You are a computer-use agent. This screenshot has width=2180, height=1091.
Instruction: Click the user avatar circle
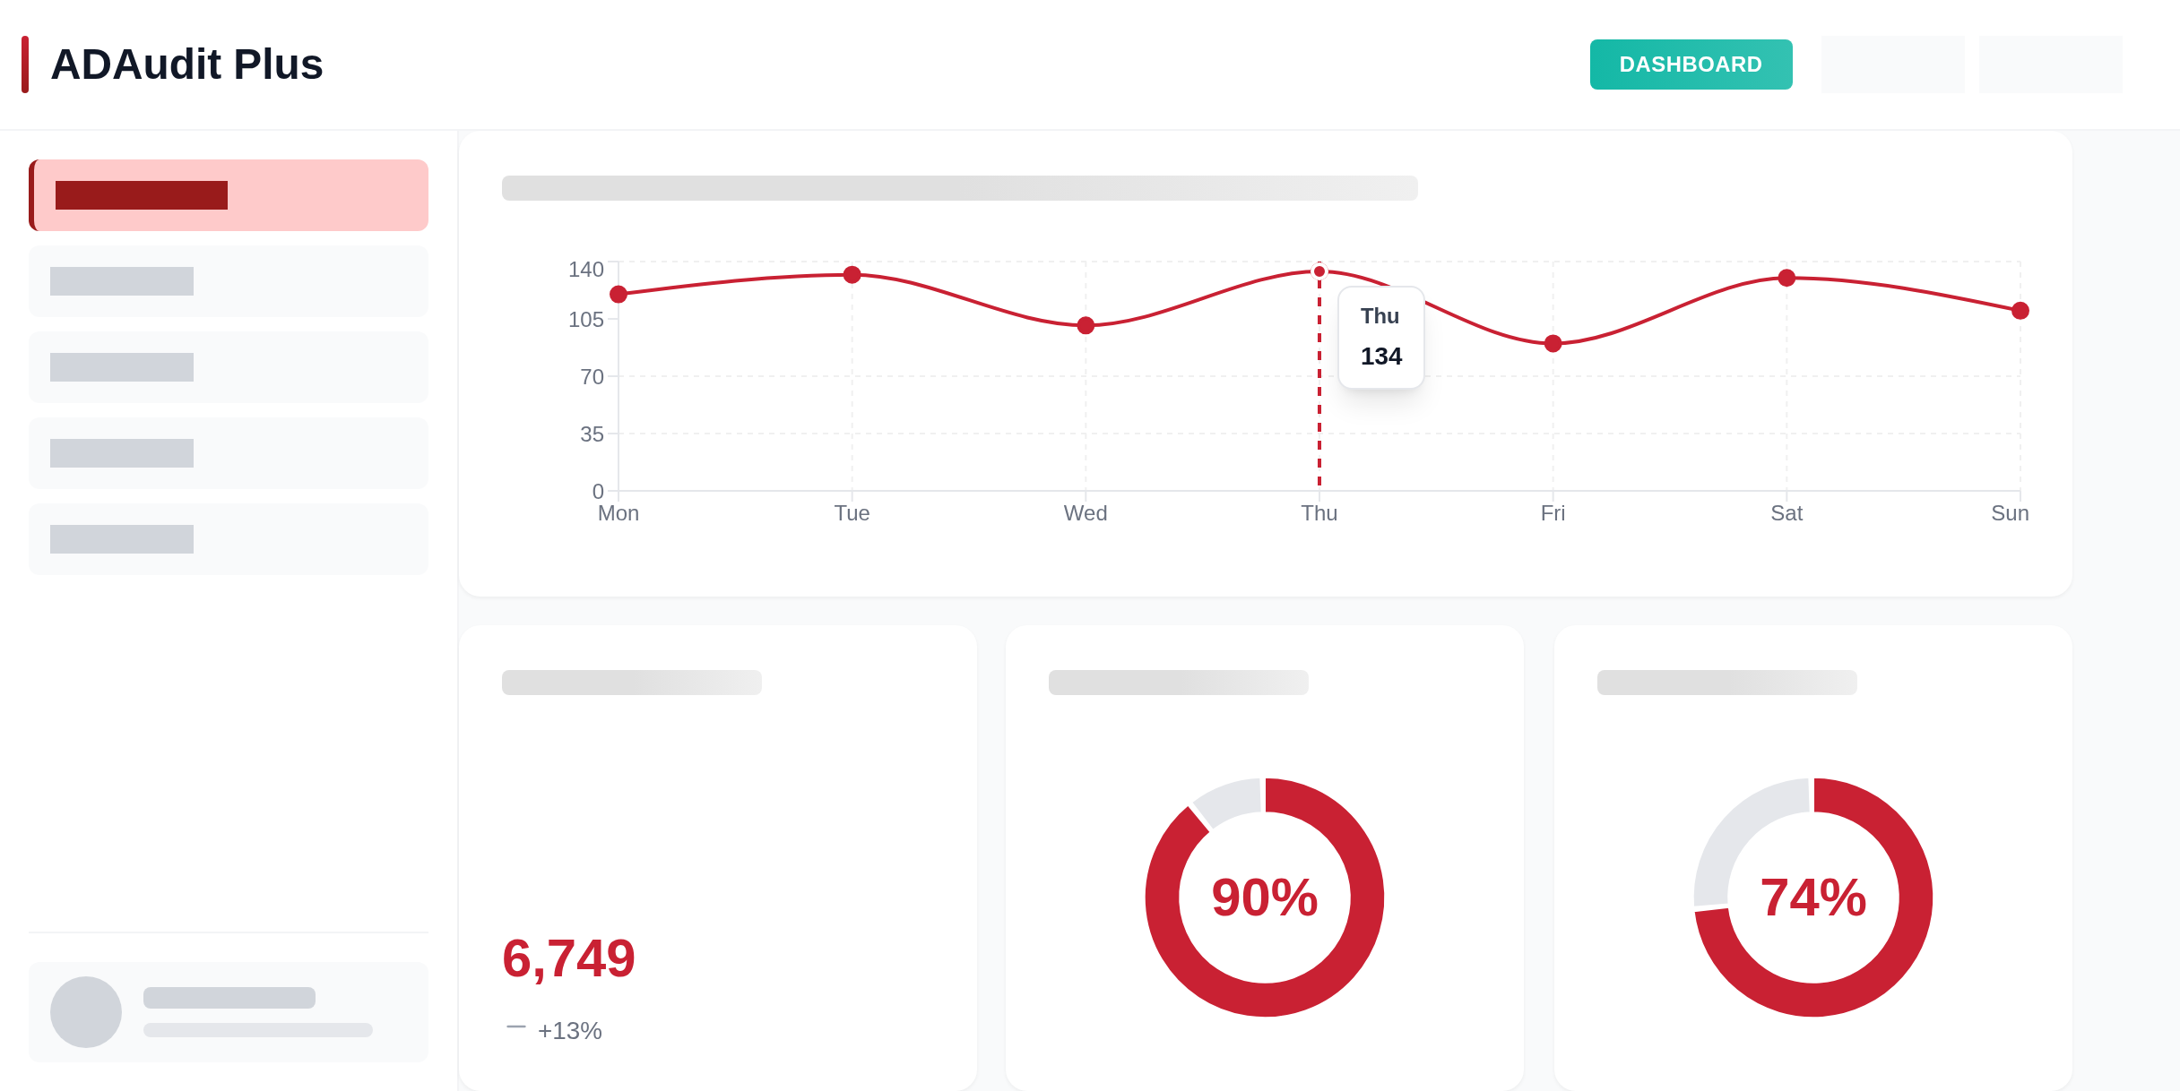click(x=86, y=1012)
